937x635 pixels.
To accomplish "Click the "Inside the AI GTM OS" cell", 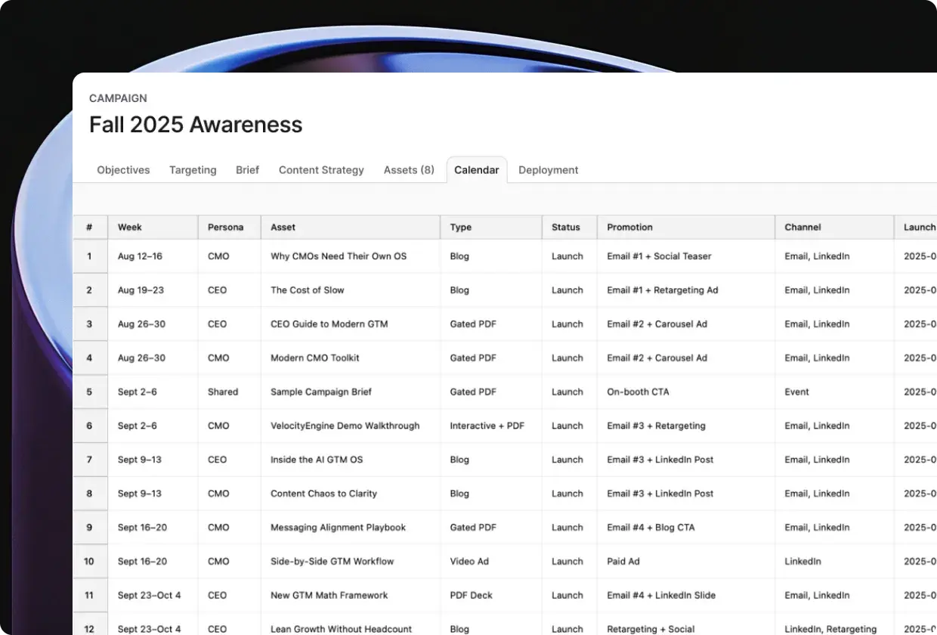I will (x=351, y=460).
